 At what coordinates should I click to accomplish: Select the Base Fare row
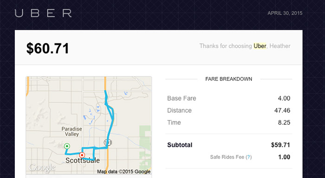(228, 98)
